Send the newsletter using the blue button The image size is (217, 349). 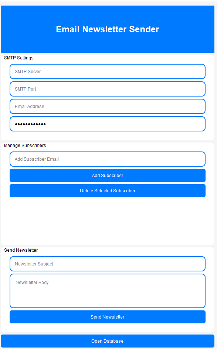point(108,317)
